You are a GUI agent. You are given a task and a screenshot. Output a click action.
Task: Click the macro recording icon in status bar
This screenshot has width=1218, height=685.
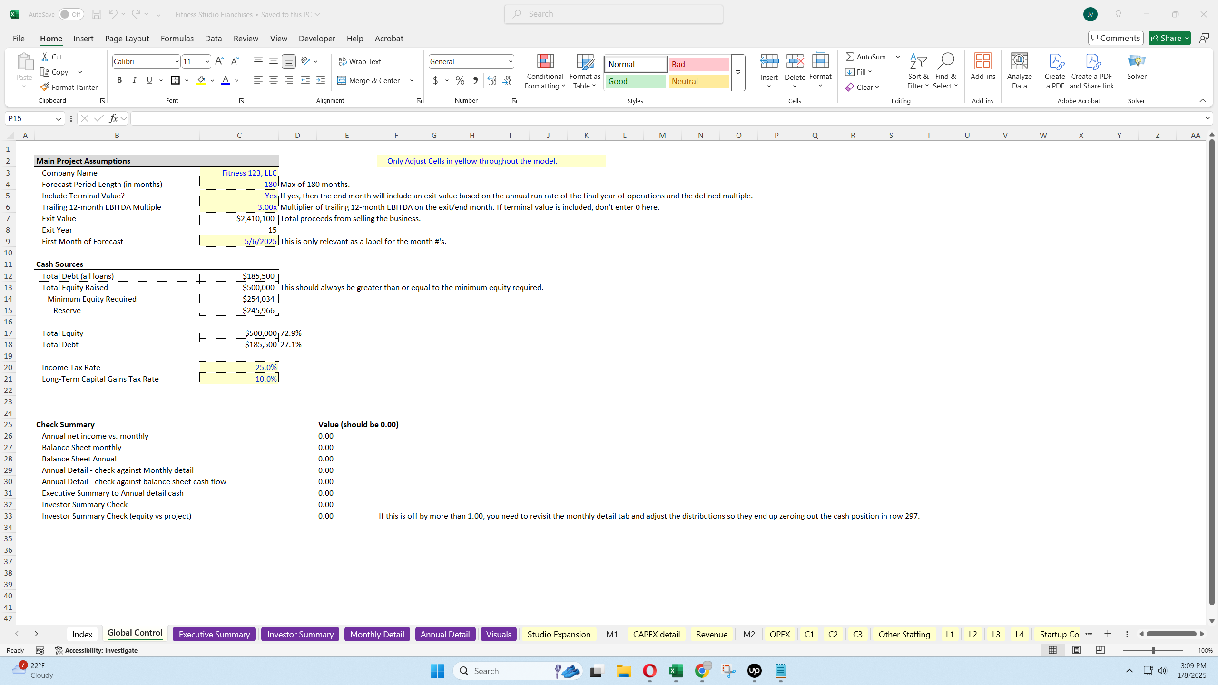click(x=40, y=650)
